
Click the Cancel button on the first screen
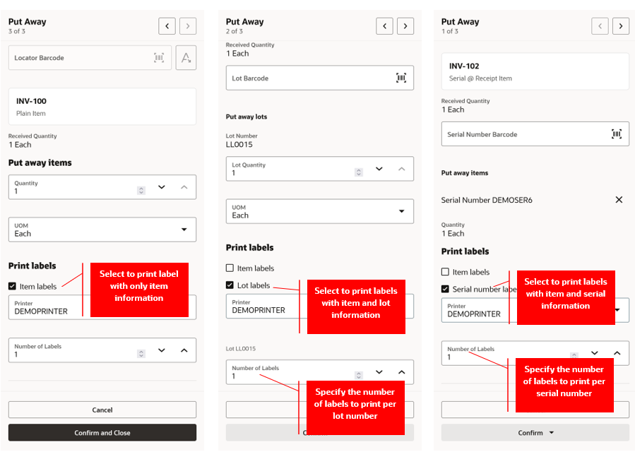[102, 410]
